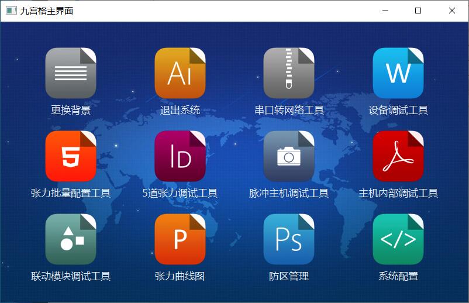Viewport: 469px width, 303px height.
Task: Open the red PDF icon for 主机内部调试工具
Action: pyautogui.click(x=398, y=156)
